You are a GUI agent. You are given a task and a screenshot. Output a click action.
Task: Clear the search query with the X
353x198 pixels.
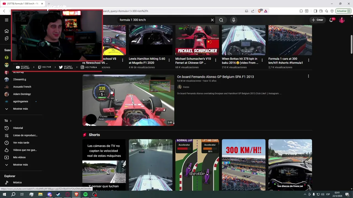[x=212, y=20]
